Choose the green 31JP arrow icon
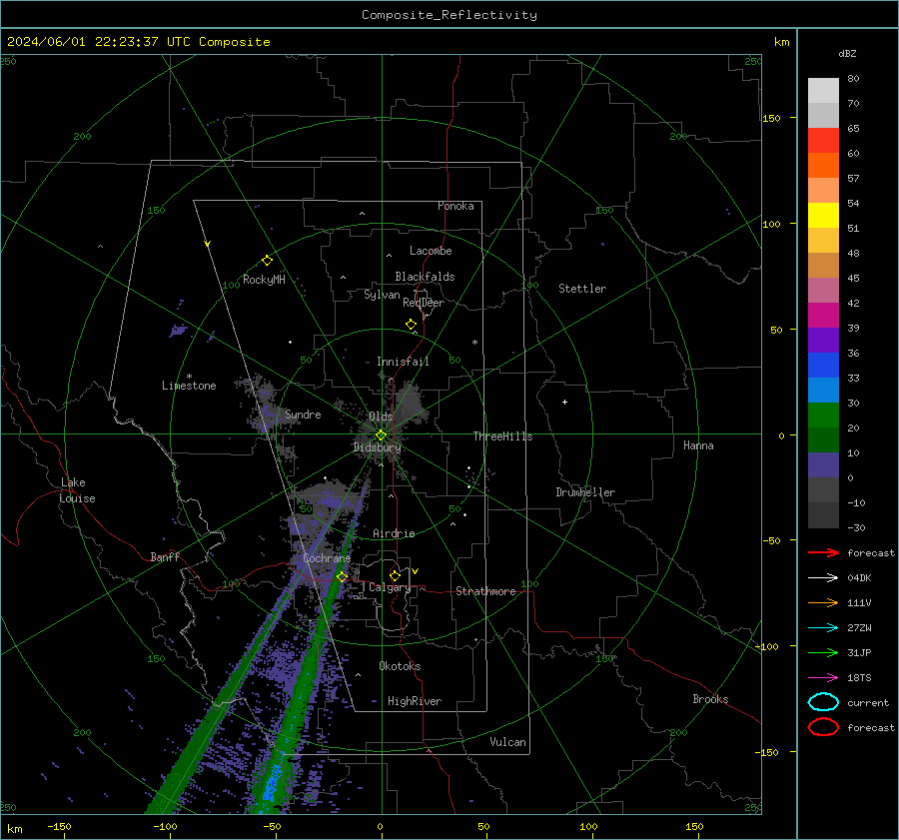899x840 pixels. (823, 652)
